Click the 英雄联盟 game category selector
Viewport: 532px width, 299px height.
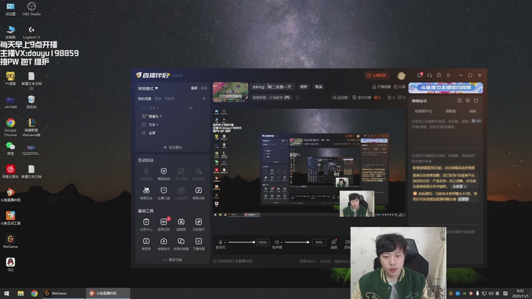click(x=271, y=98)
